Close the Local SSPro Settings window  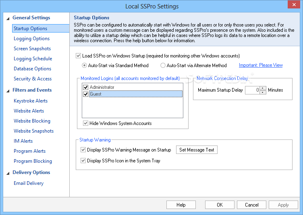click(x=294, y=5)
